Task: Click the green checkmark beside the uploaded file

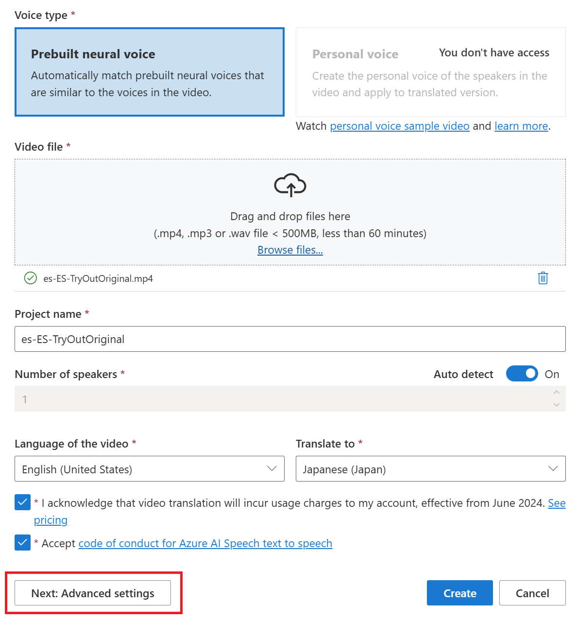Action: pyautogui.click(x=30, y=278)
